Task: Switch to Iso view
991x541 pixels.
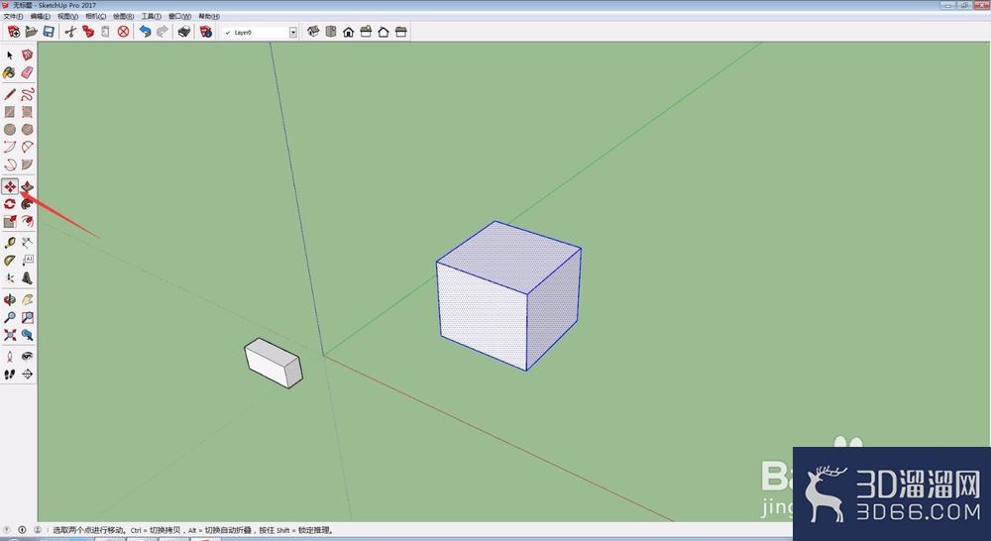Action: (313, 32)
